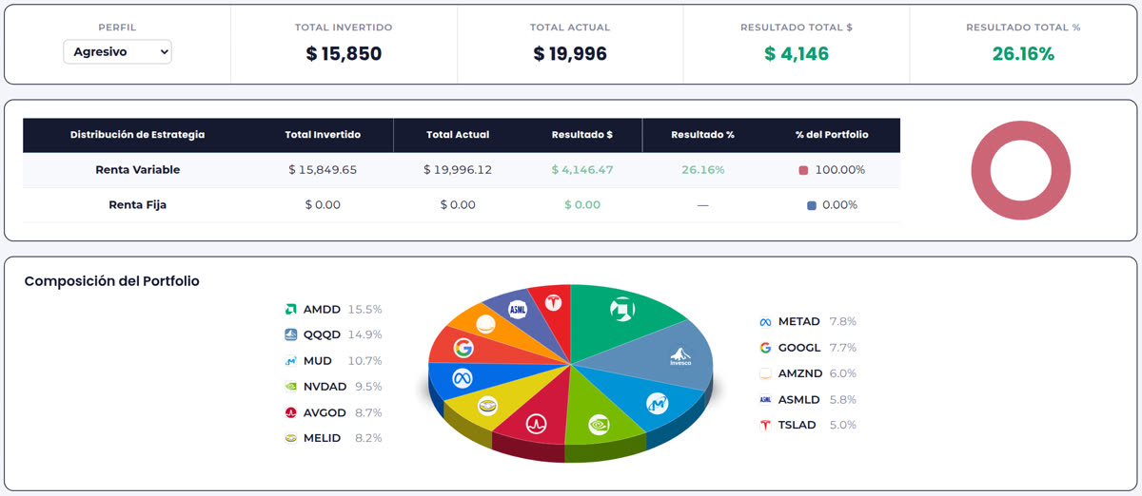Click the GOOGL 7.7% legend label
Screen dimensions: 1142x496
coord(817,348)
